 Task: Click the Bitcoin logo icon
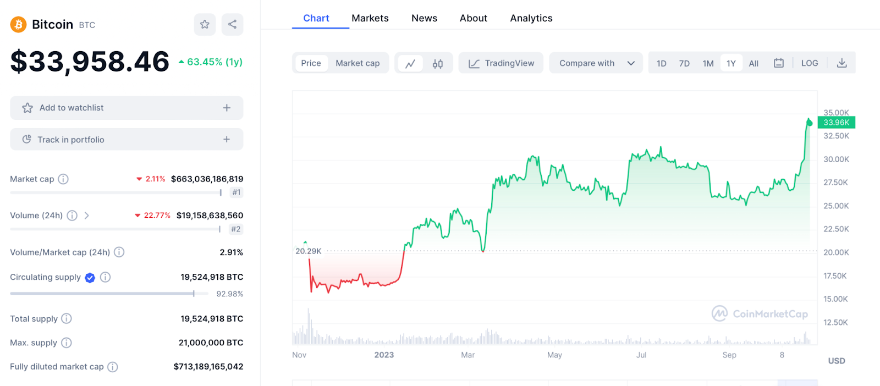pos(18,24)
